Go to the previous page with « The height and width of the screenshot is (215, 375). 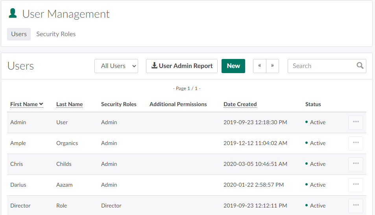click(259, 66)
